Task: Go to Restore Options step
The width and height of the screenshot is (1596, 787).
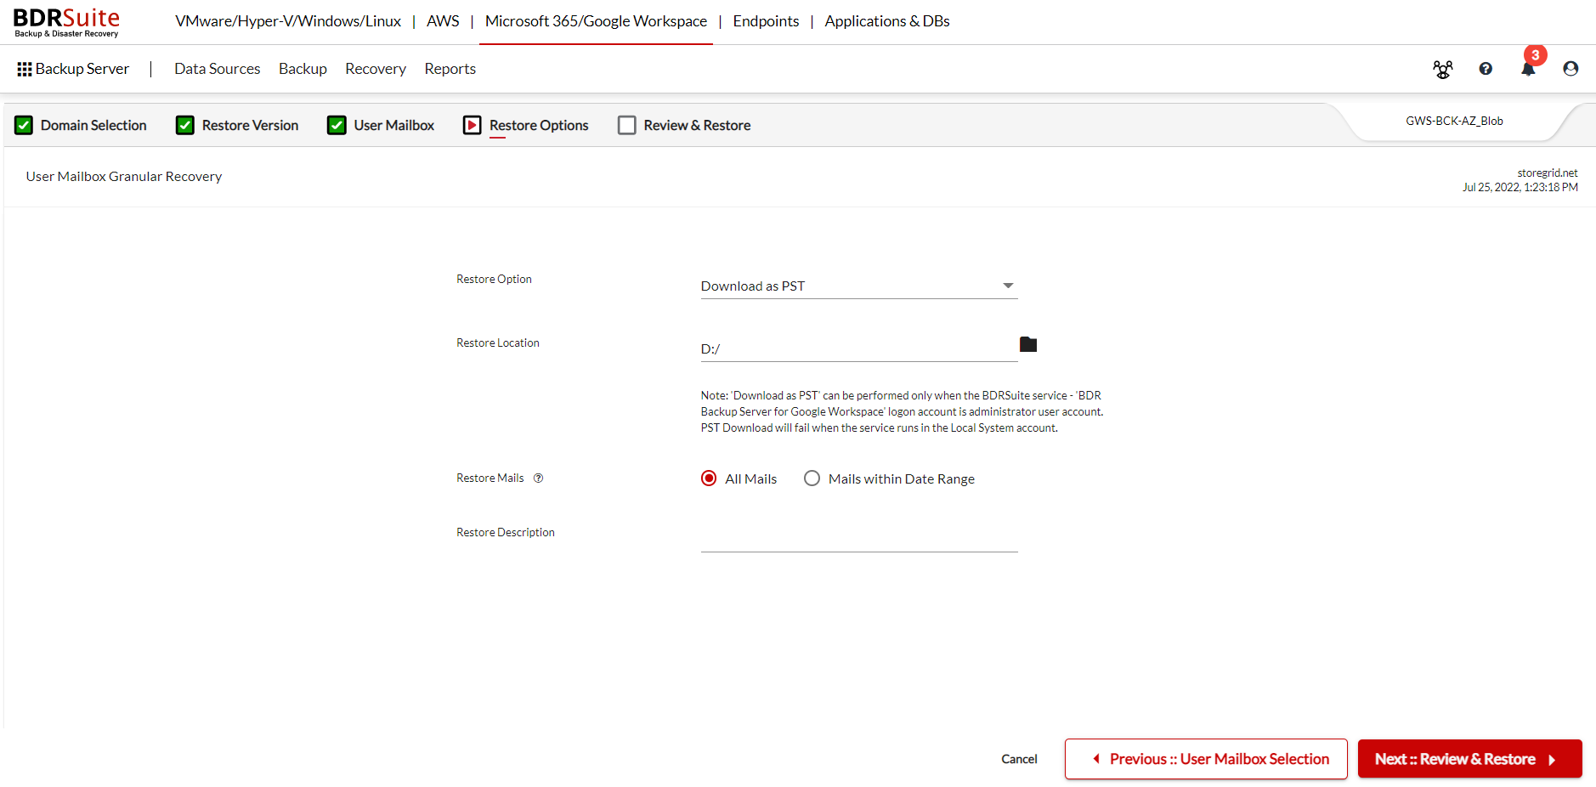Action: pos(539,126)
